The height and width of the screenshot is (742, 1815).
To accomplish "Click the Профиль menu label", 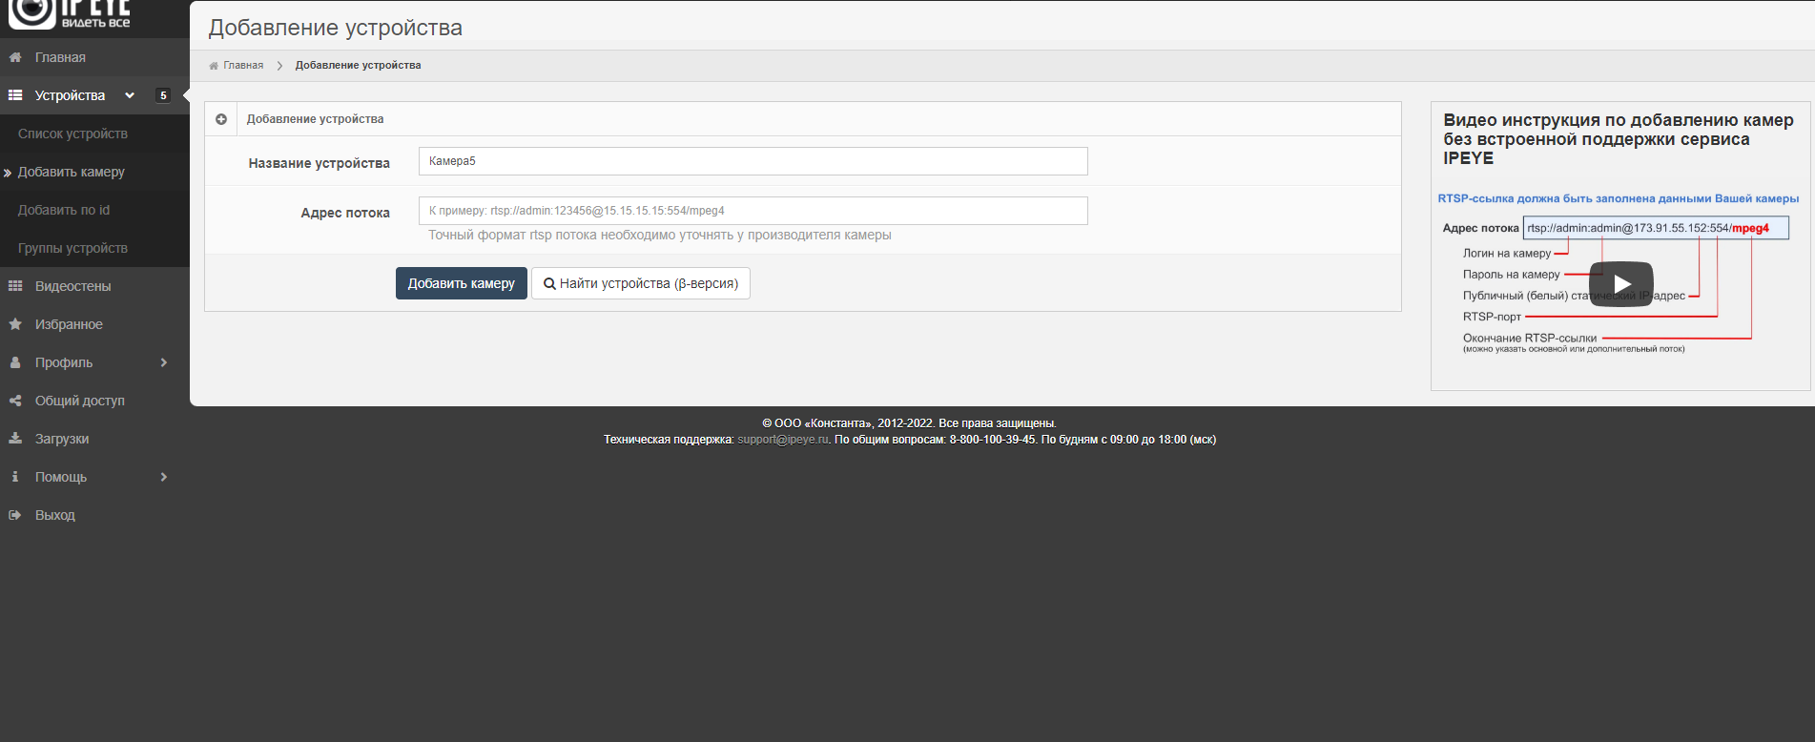I will tap(64, 362).
